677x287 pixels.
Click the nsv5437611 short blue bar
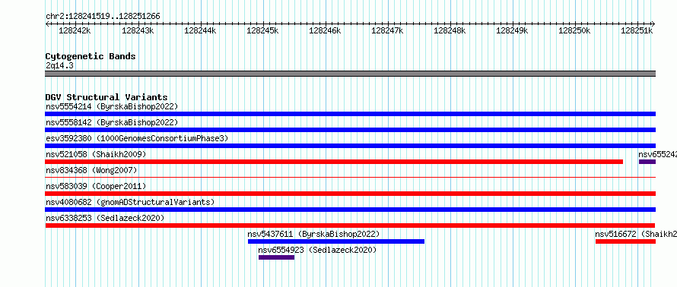pyautogui.click(x=336, y=241)
